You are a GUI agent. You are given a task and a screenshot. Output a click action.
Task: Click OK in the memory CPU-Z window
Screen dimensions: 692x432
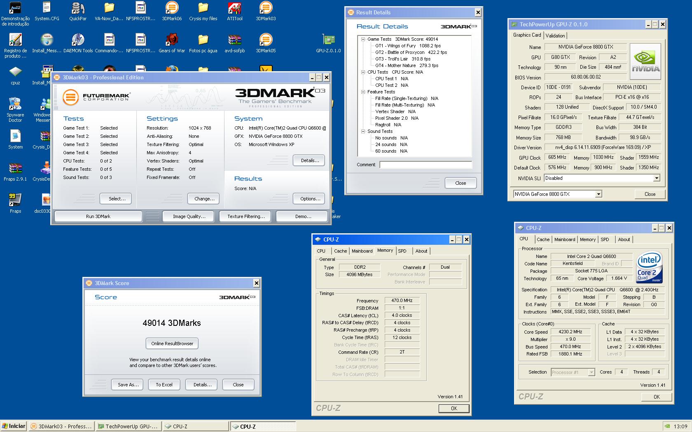(454, 409)
